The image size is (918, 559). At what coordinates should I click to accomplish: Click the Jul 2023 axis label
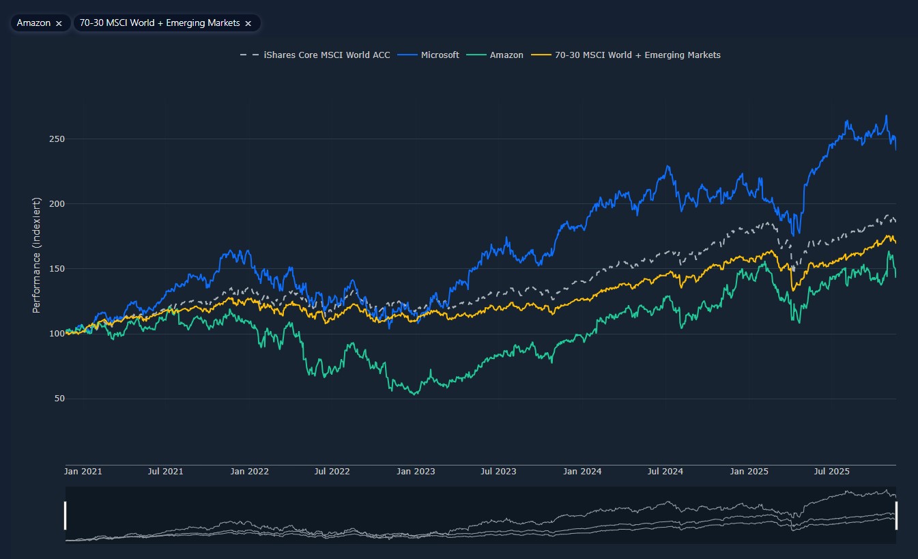pos(498,472)
